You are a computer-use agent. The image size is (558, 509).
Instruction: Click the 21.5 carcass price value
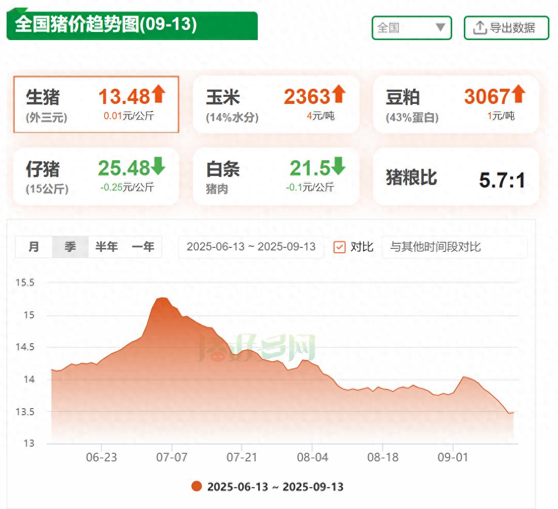tap(310, 168)
